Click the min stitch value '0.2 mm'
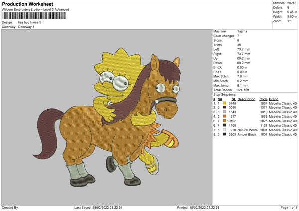This screenshot has width=299, height=211. coord(243,81)
